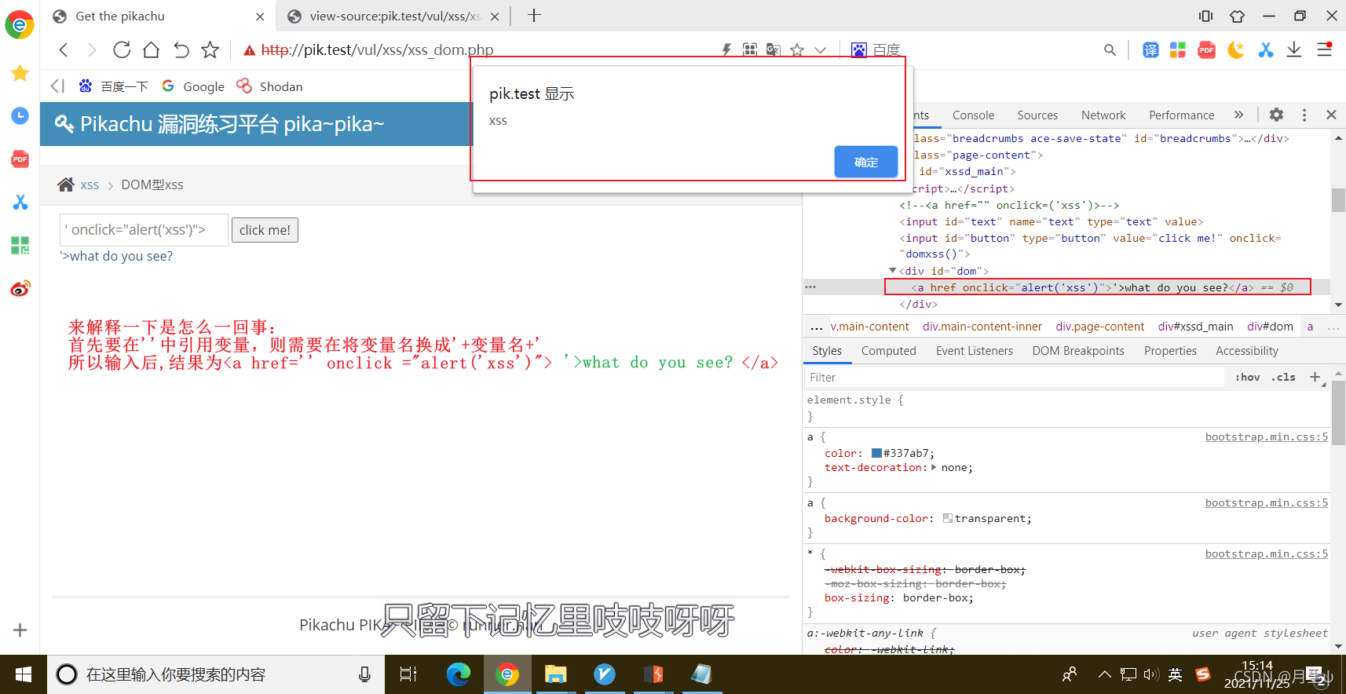Open the Event Listeners tab
1346x694 pixels.
tap(974, 351)
